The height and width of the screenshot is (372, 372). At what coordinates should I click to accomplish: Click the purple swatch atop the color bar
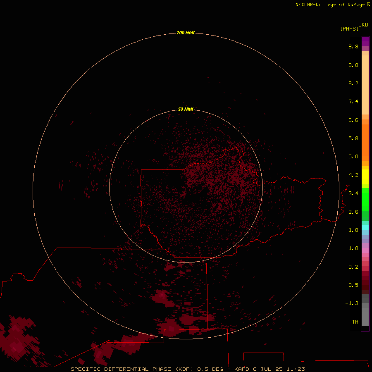click(365, 41)
